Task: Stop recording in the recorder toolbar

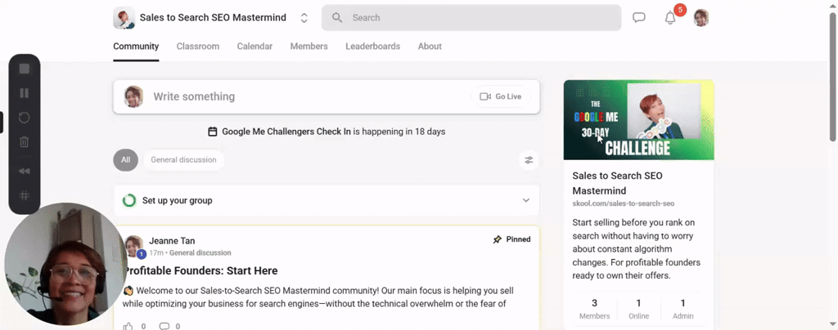Action: (24, 69)
